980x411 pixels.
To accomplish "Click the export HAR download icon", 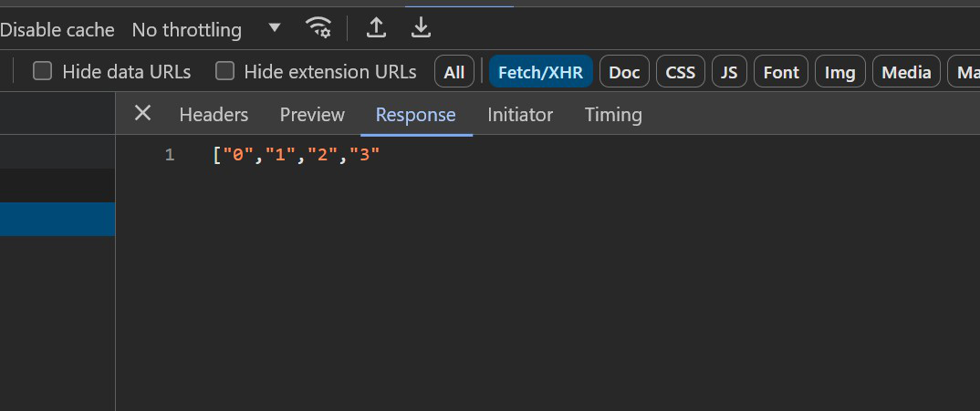I will (422, 28).
